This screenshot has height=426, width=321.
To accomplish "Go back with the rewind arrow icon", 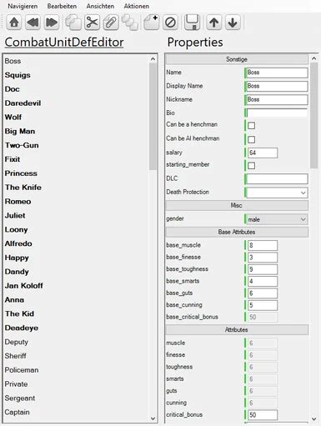I will (33, 23).
